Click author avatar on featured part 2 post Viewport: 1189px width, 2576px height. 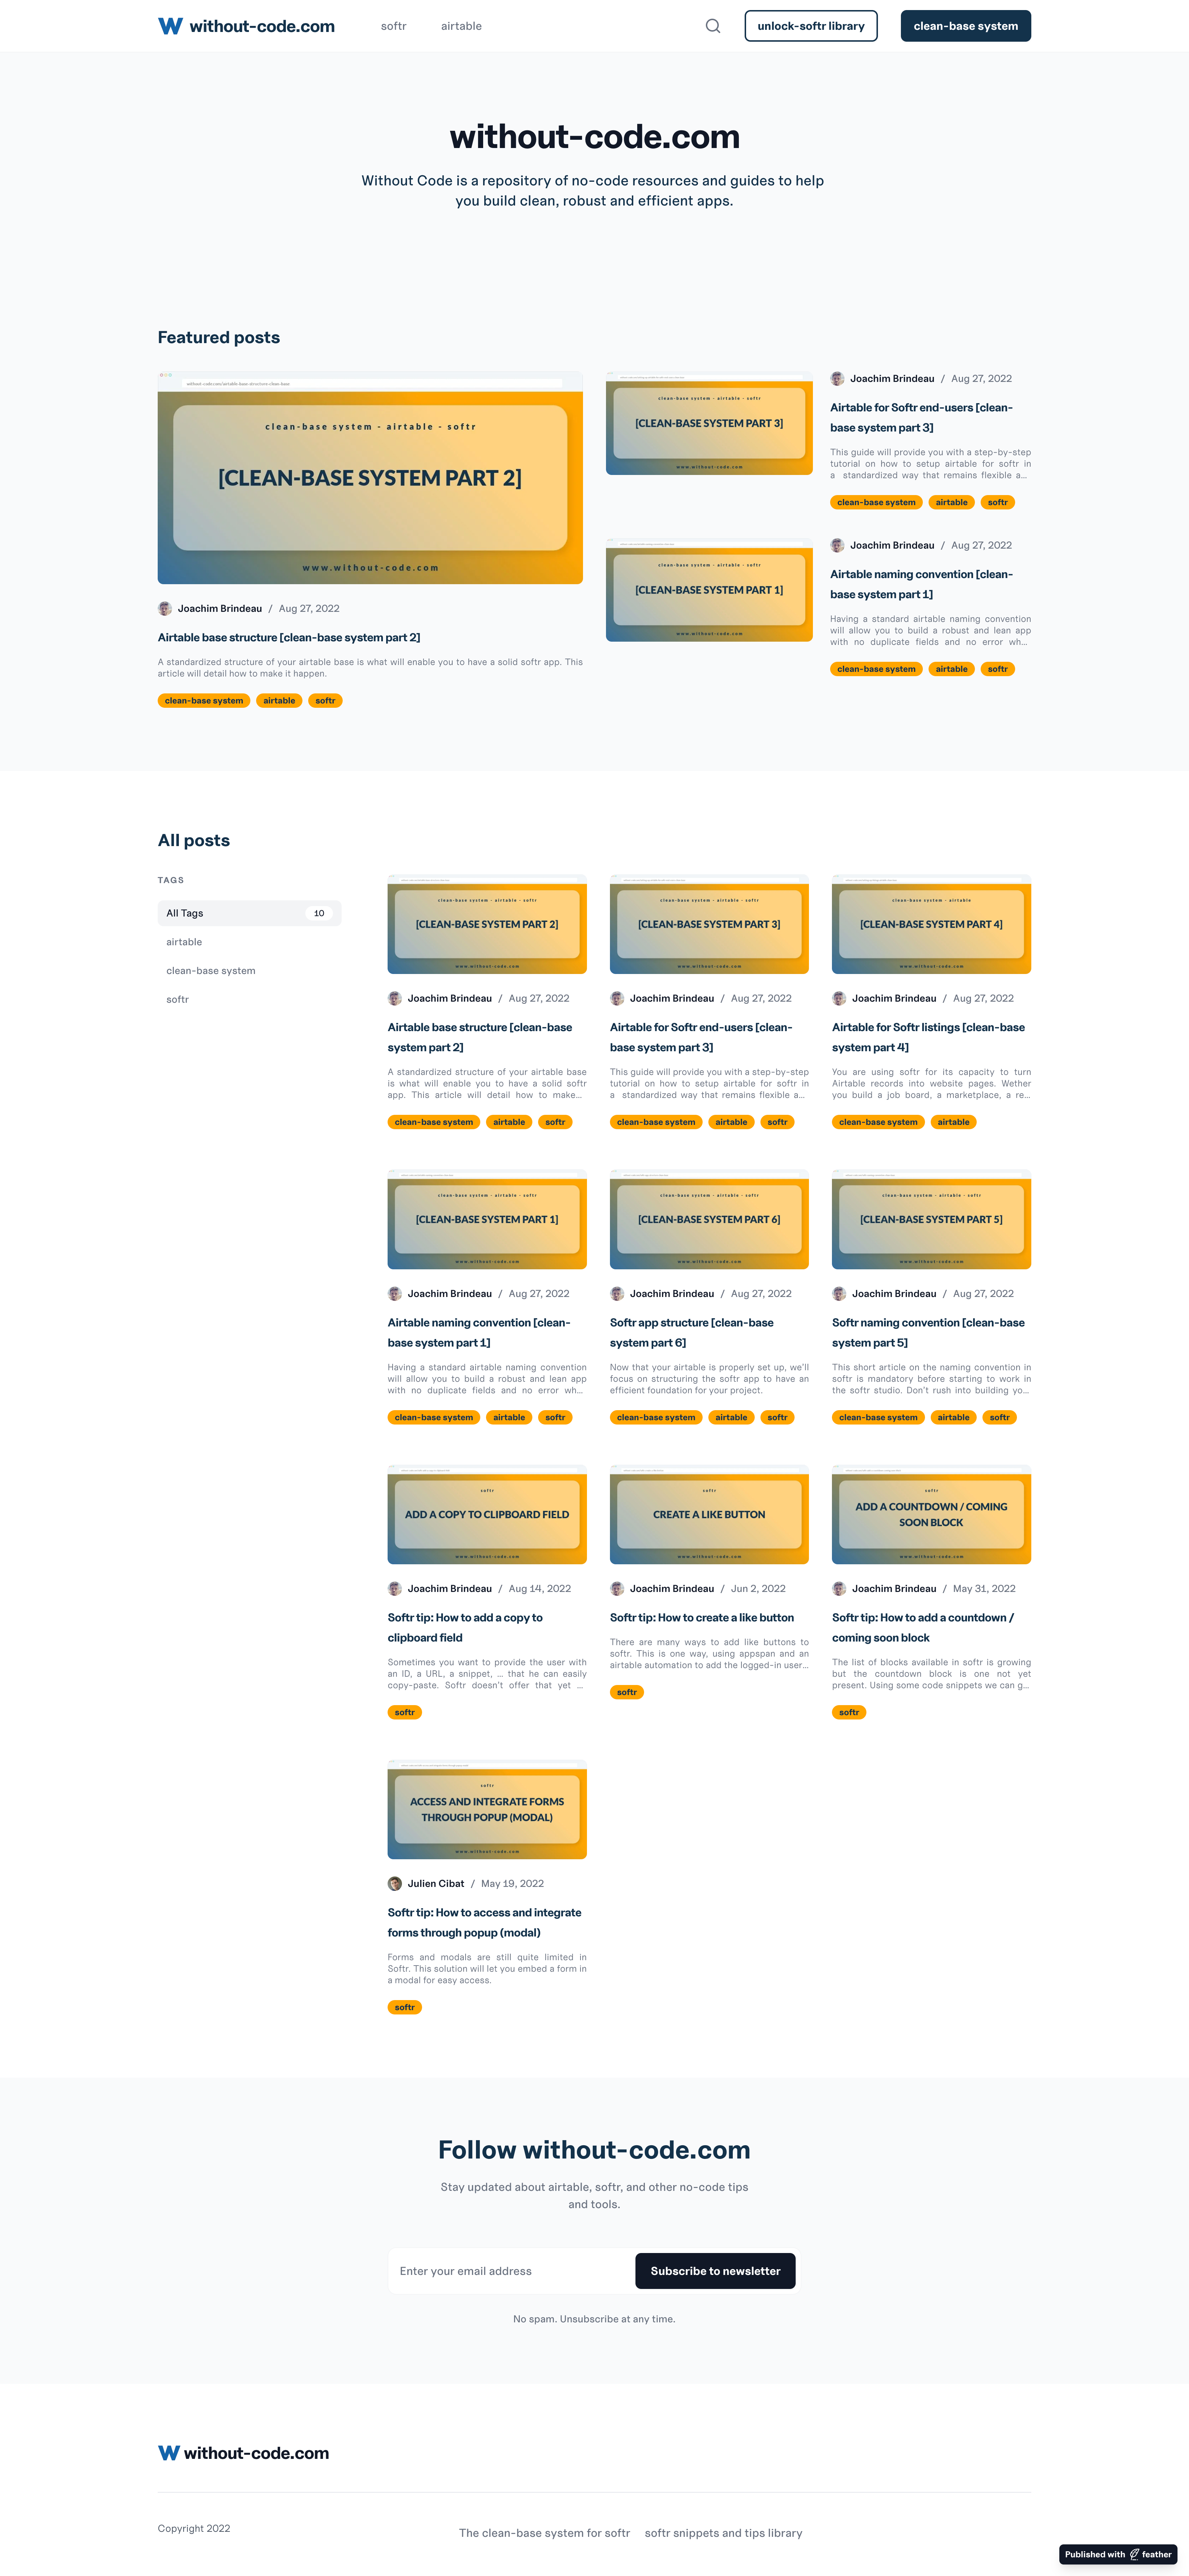click(165, 608)
